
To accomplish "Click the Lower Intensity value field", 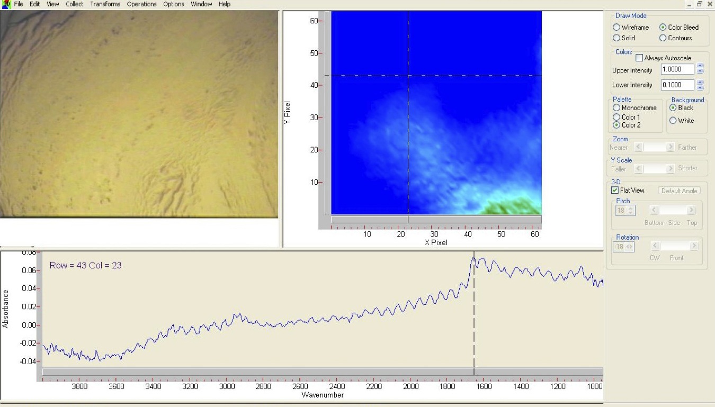I will [677, 85].
